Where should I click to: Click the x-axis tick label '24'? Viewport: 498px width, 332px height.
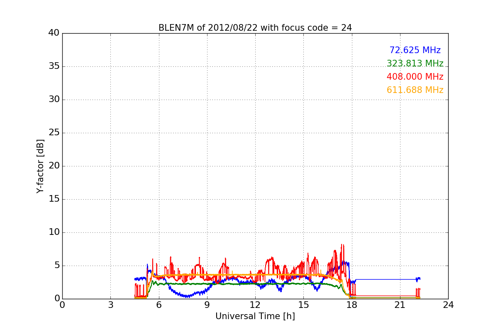pos(448,305)
